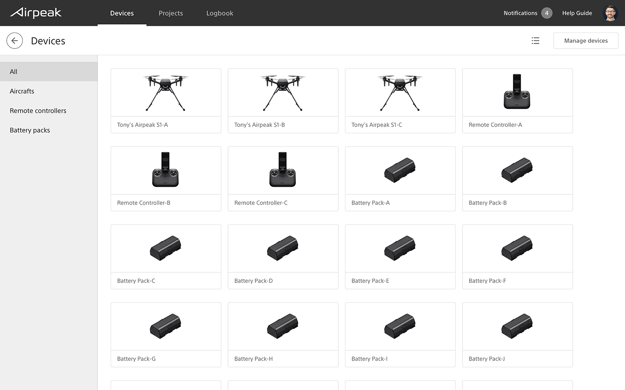Click the back arrow icon
The width and height of the screenshot is (625, 390).
[14, 41]
